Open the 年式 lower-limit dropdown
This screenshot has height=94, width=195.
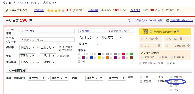pyautogui.click(x=27, y=56)
